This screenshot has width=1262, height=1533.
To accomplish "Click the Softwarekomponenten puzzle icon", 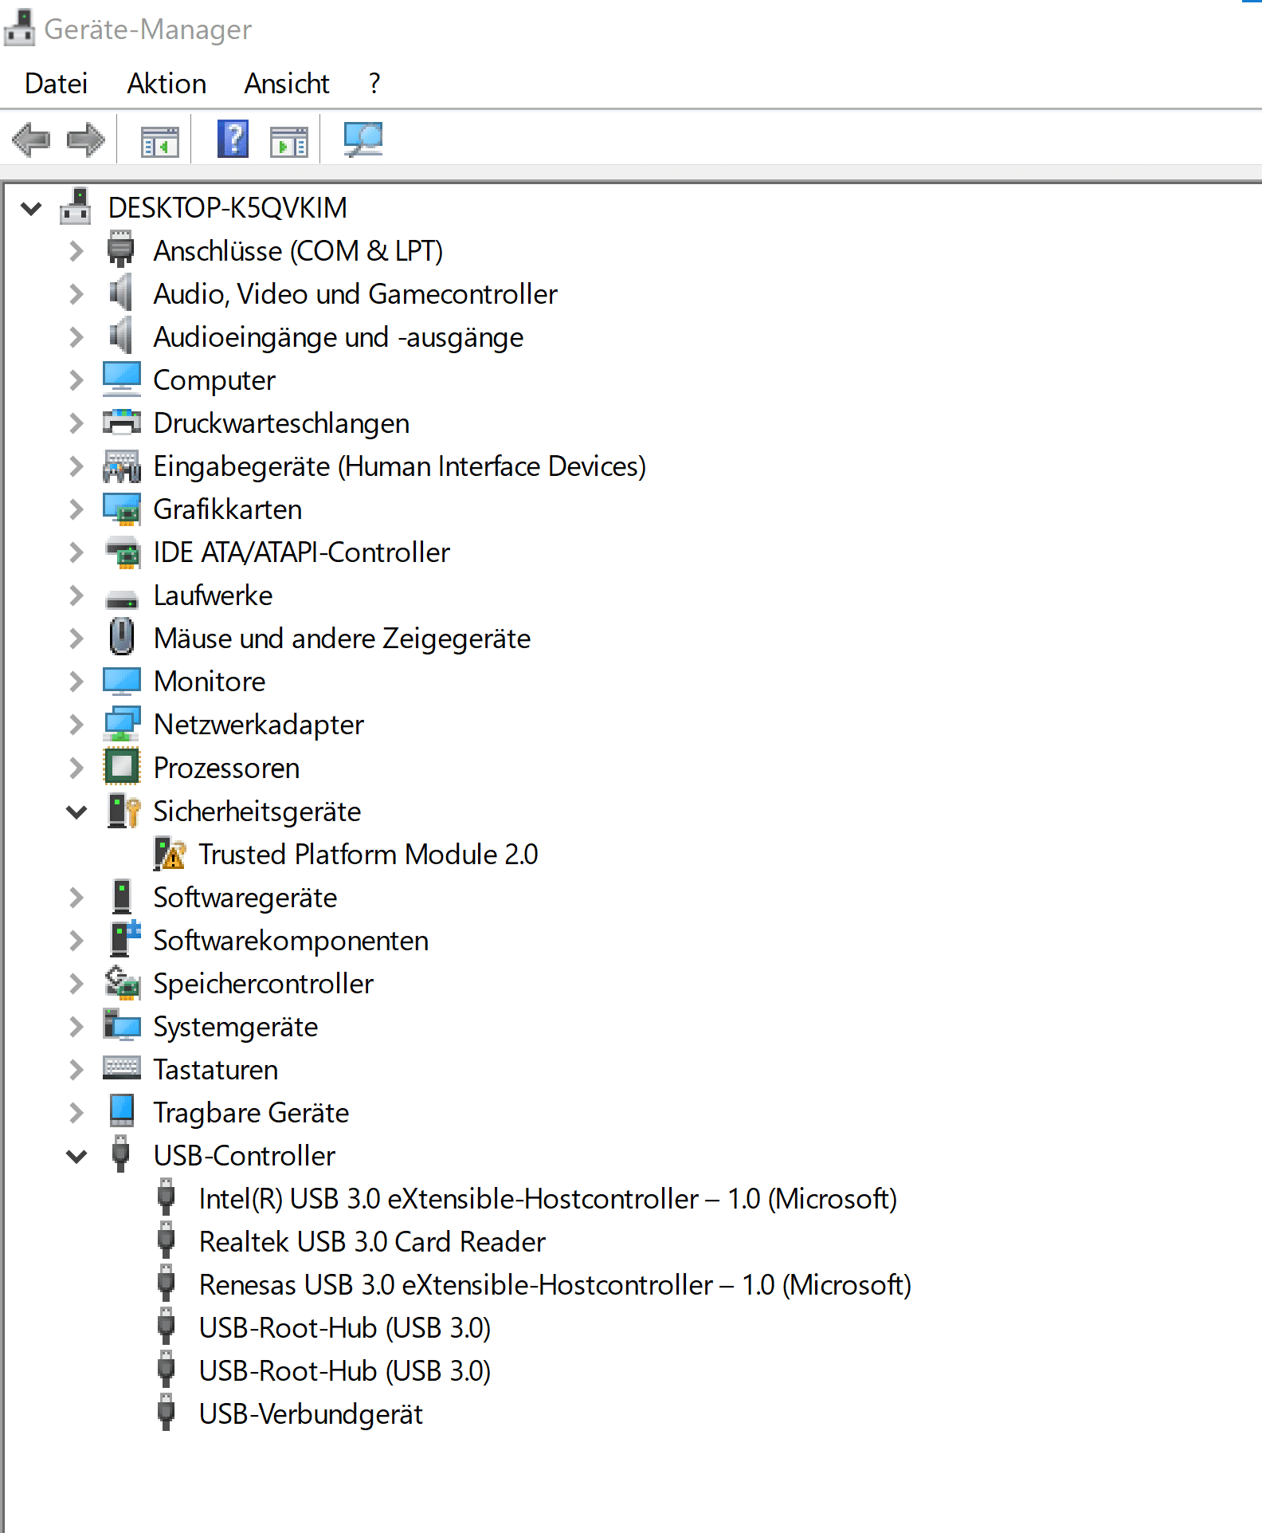I will point(124,939).
